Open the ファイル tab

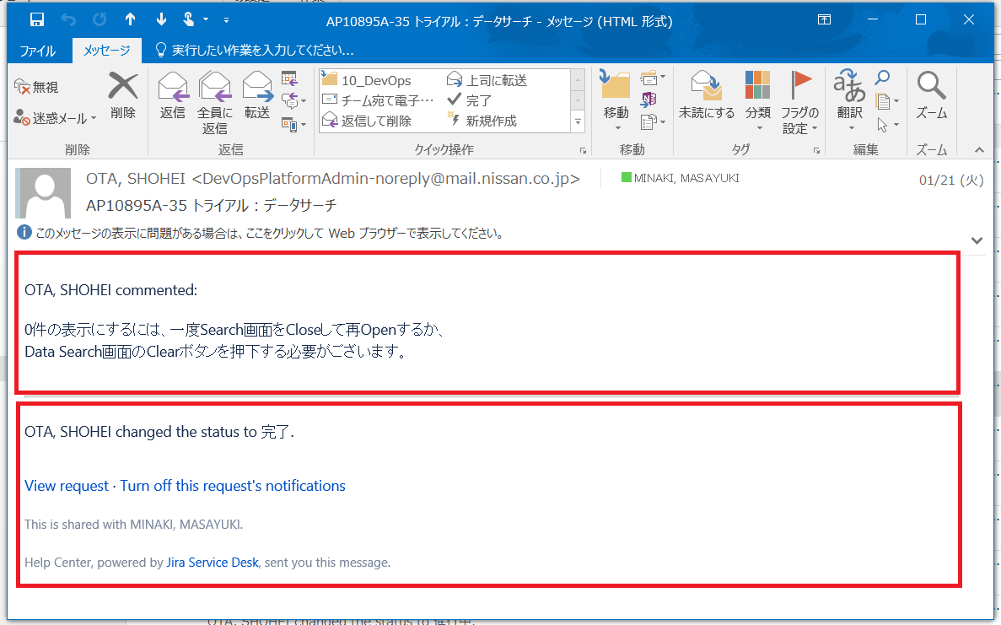point(38,51)
